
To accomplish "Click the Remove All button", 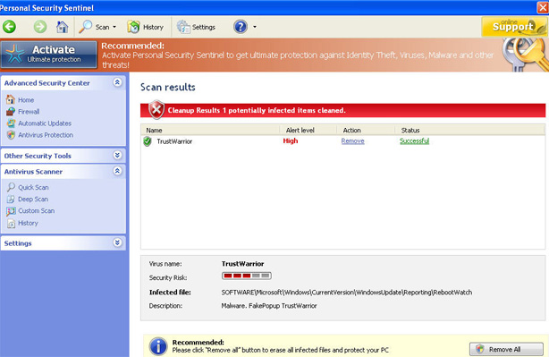I will [x=506, y=349].
